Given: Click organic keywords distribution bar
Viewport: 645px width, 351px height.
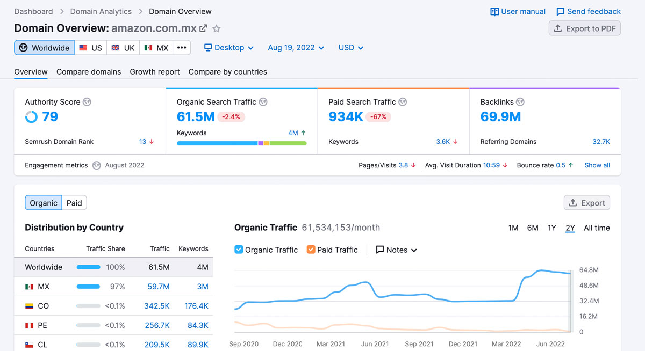Looking at the screenshot, I should coord(242,143).
